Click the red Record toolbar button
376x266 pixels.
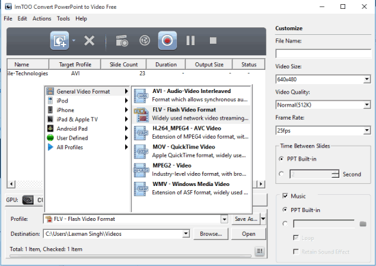click(167, 40)
